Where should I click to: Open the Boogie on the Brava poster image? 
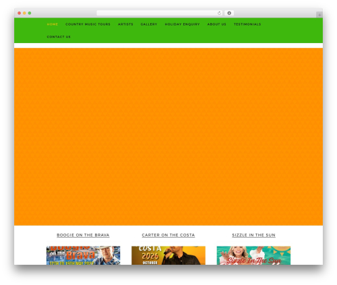(83, 255)
